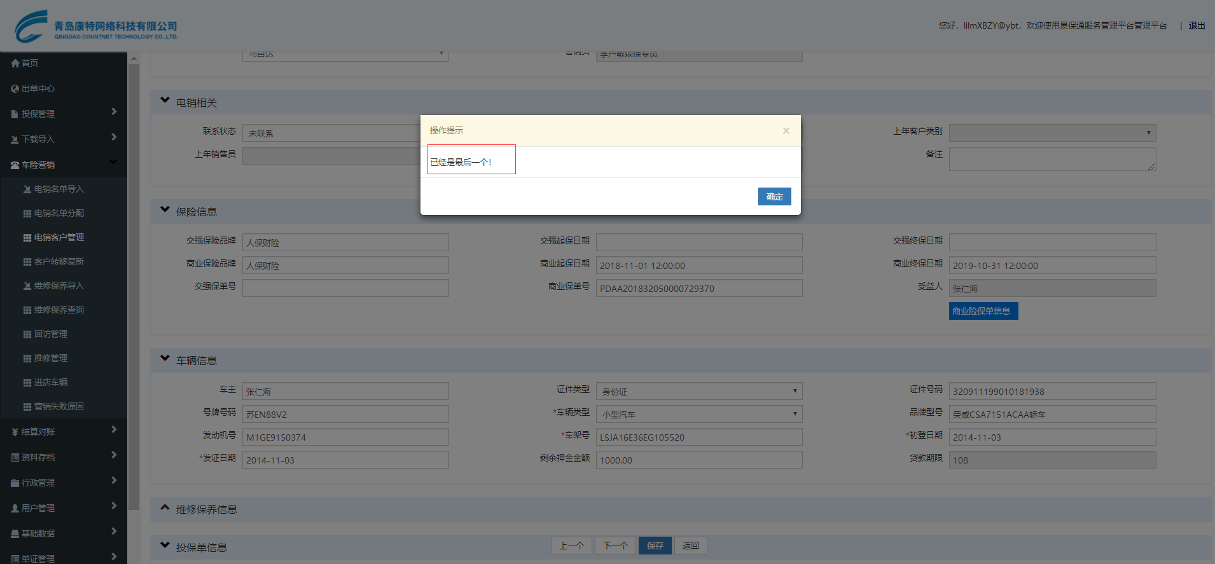The height and width of the screenshot is (564, 1215).
Task: Click the grid icon beside 客户转移复新
Action: click(27, 261)
